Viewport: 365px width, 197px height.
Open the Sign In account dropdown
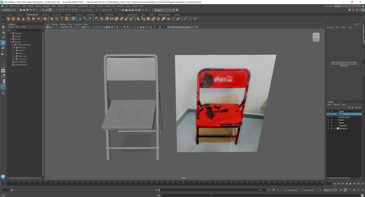pos(165,10)
